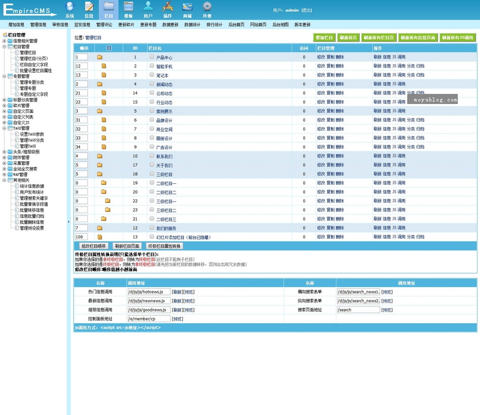This screenshot has width=480, height=415.
Task: Expand 信息相关管理 tree node
Action: pos(4,41)
